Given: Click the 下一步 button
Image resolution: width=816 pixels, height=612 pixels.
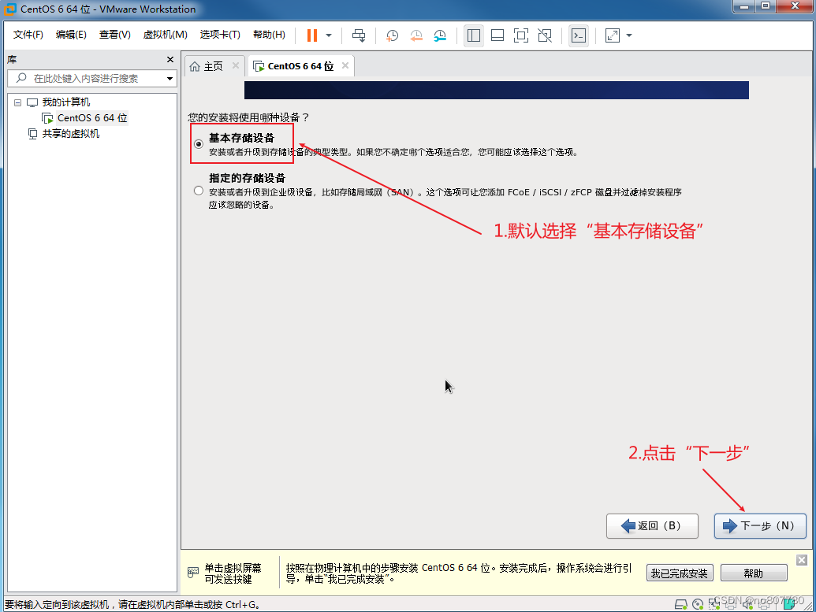Looking at the screenshot, I should pos(759,526).
